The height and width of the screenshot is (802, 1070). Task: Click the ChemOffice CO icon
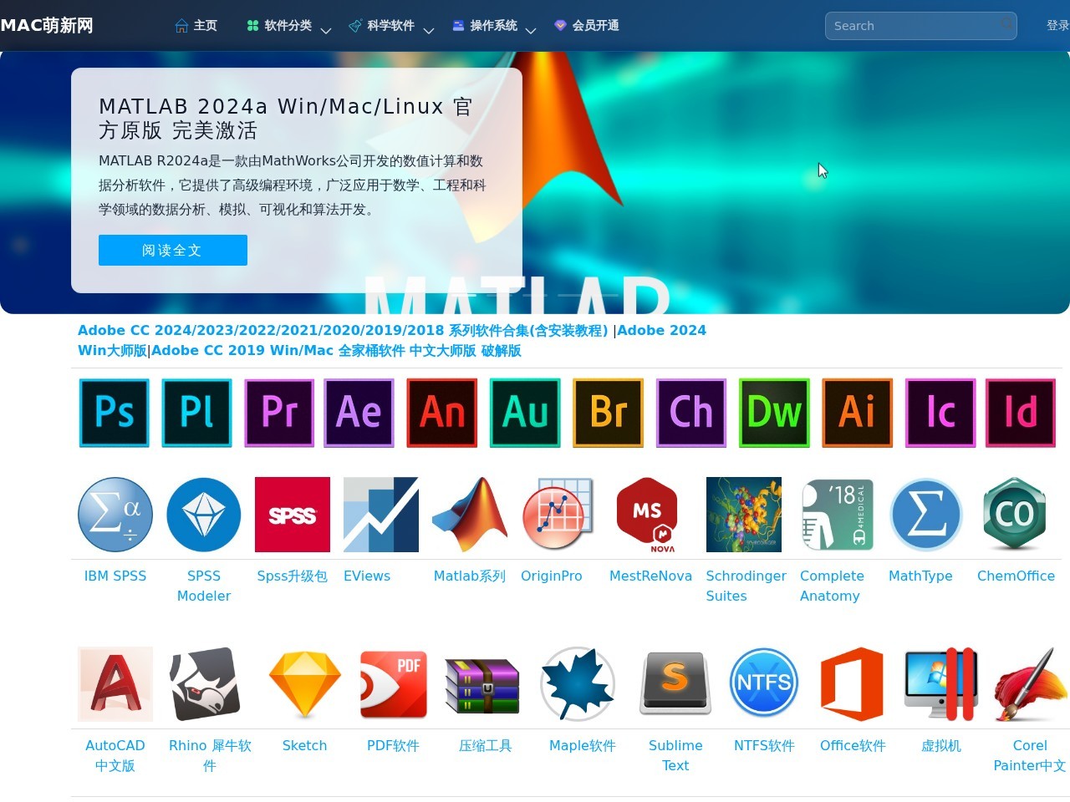pos(1015,515)
